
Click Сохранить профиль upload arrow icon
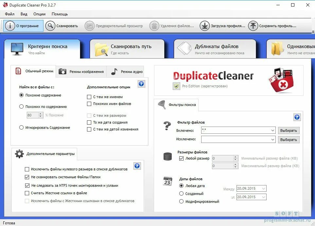pyautogui.click(x=253, y=26)
